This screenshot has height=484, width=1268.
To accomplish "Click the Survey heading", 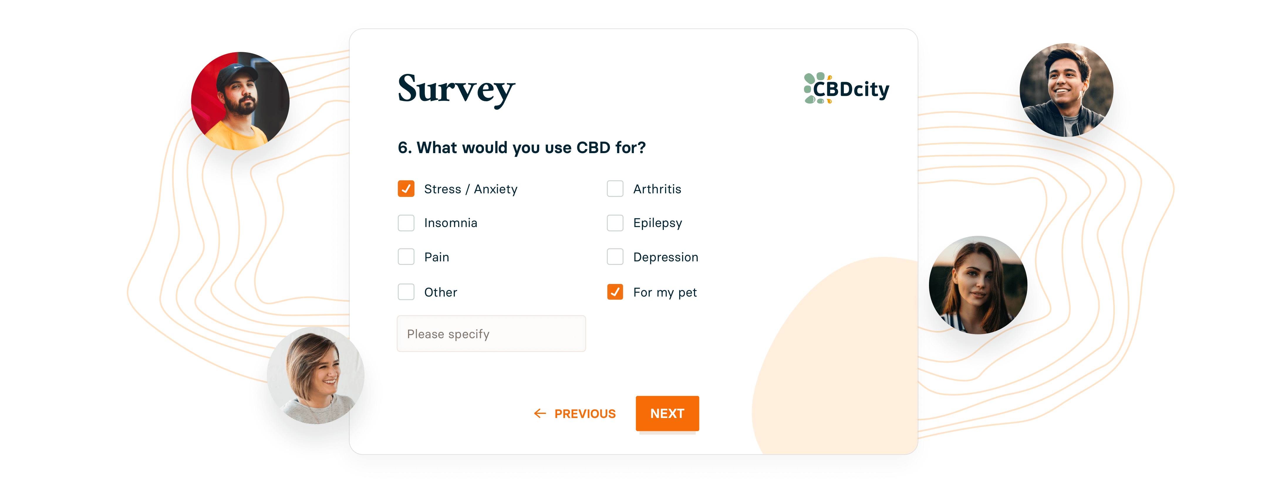I will 456,89.
